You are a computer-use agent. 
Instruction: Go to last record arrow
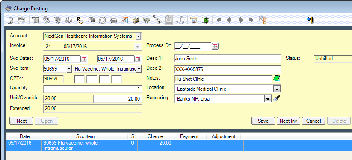coord(251,20)
